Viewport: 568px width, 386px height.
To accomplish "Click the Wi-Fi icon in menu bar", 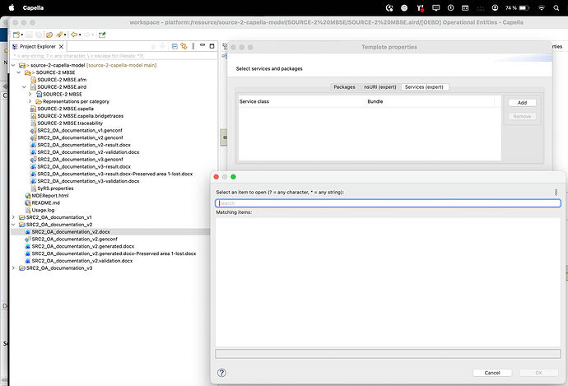I will 541,7.
